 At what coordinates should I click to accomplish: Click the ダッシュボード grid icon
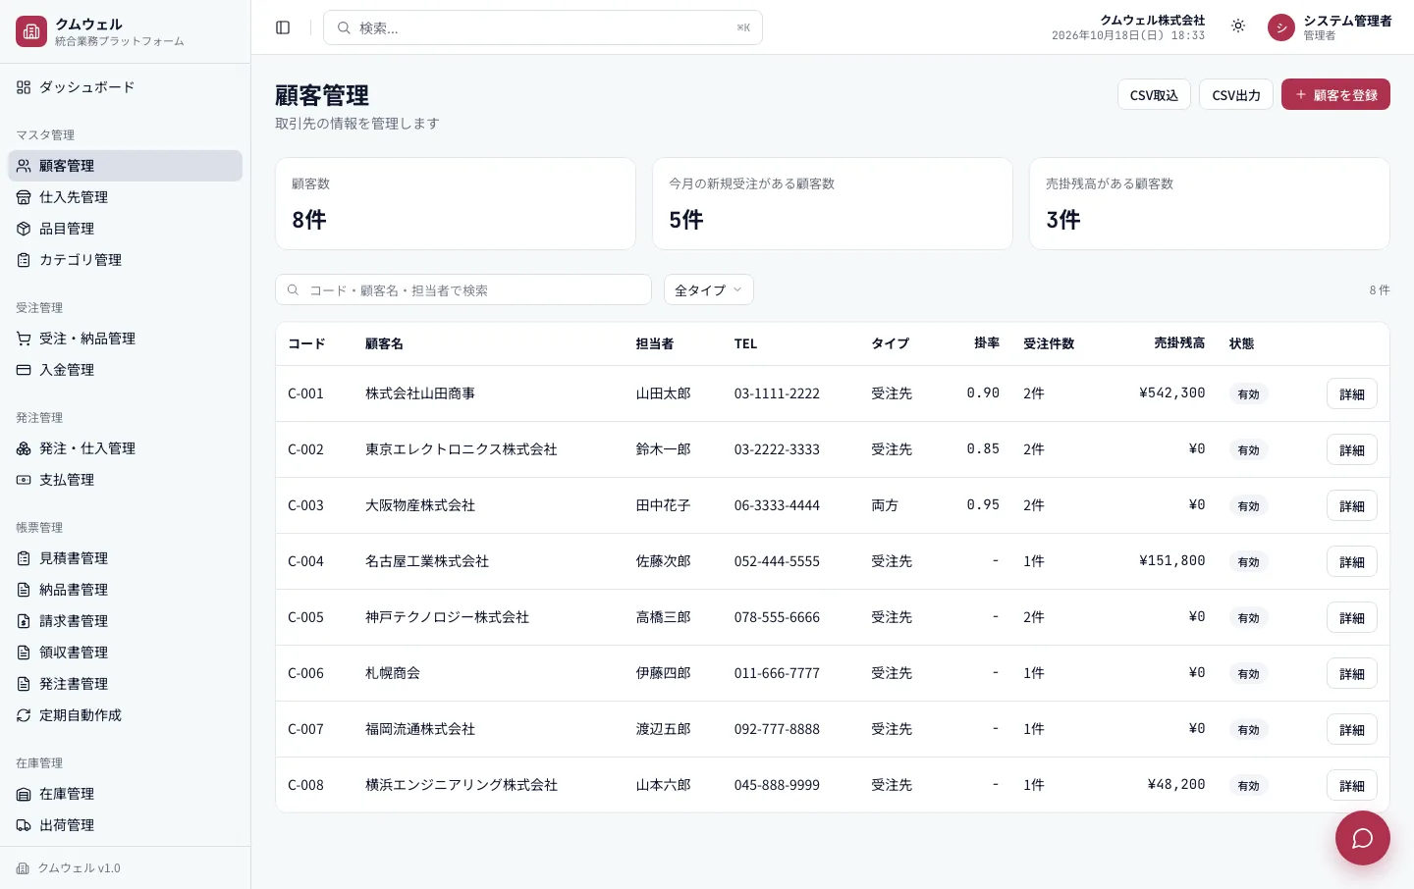tap(24, 87)
